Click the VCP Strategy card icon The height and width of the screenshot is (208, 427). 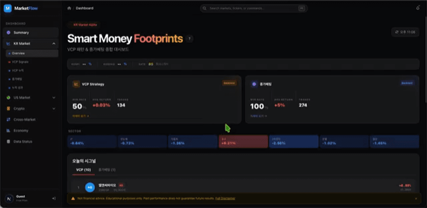pos(76,84)
